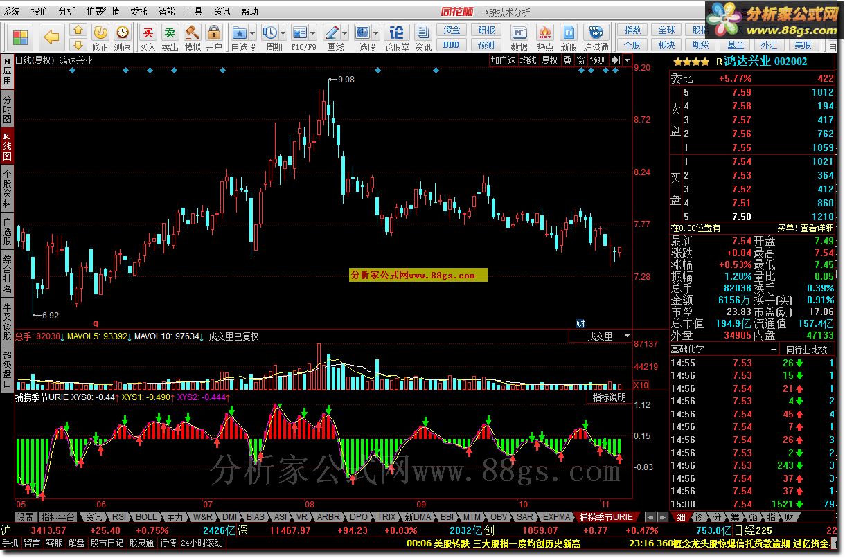Open the F10/F9 info icon

tap(299, 33)
